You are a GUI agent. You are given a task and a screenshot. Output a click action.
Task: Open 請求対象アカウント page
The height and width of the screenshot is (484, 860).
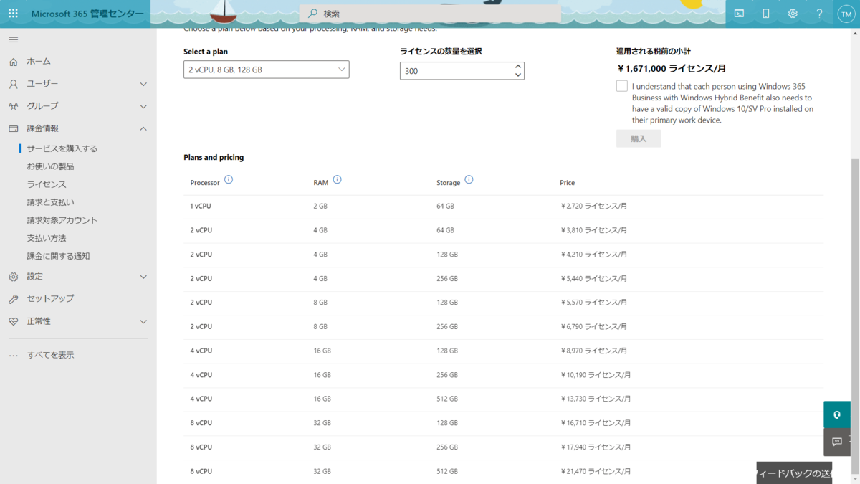click(x=62, y=220)
